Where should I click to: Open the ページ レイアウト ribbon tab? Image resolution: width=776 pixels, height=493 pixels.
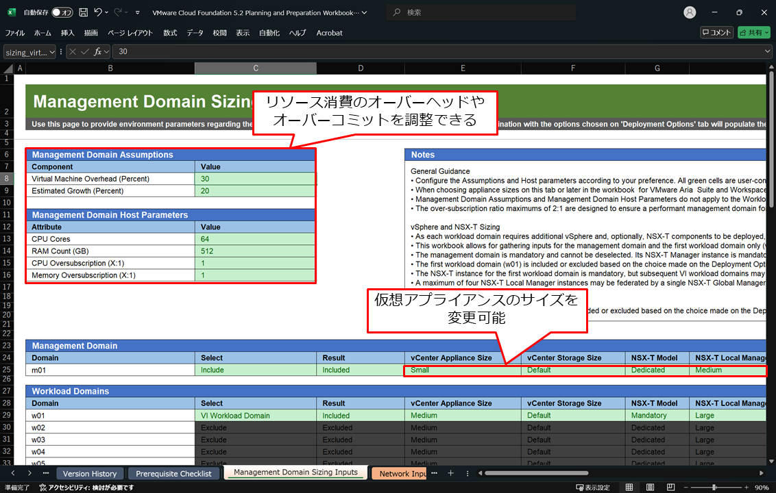[130, 33]
